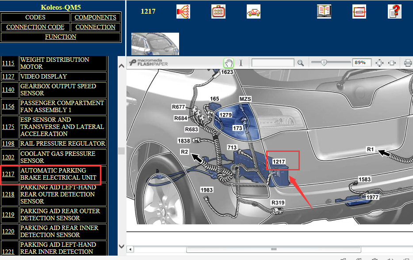Open component code 1202 link
Screen dimensions: 413x260
pos(8,157)
